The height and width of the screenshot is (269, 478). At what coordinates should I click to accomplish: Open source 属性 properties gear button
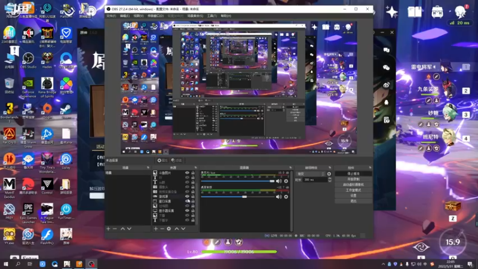163,160
